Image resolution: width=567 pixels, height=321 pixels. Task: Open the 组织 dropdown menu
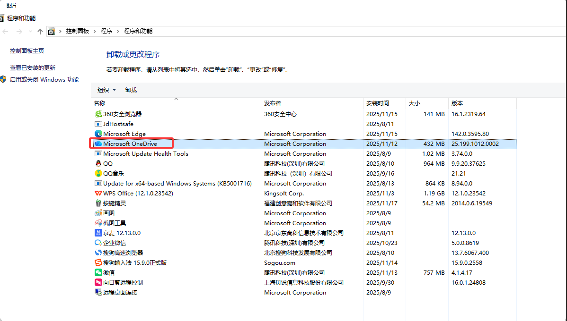(x=106, y=90)
